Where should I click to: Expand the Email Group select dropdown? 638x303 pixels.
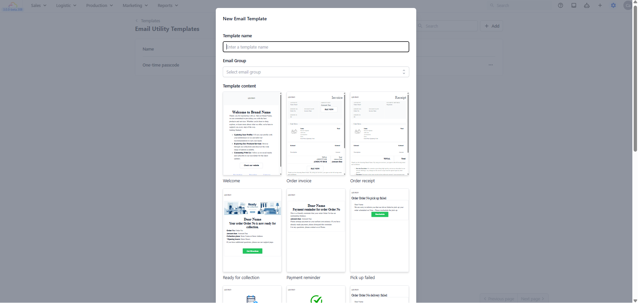coord(316,72)
